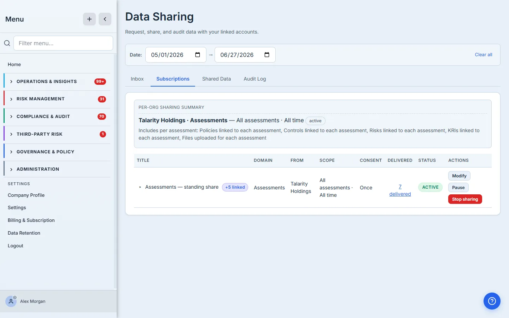Open the help question mark button
This screenshot has height=318, width=509.
pos(492,301)
